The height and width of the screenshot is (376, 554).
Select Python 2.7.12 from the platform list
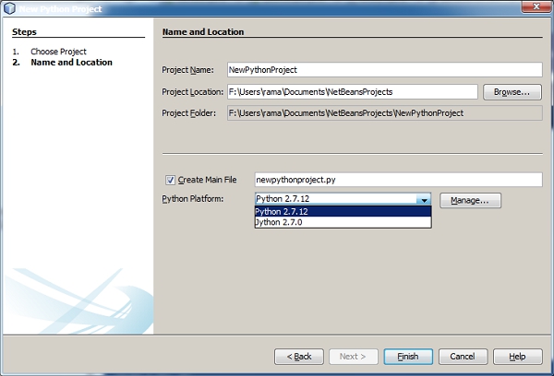(343, 211)
